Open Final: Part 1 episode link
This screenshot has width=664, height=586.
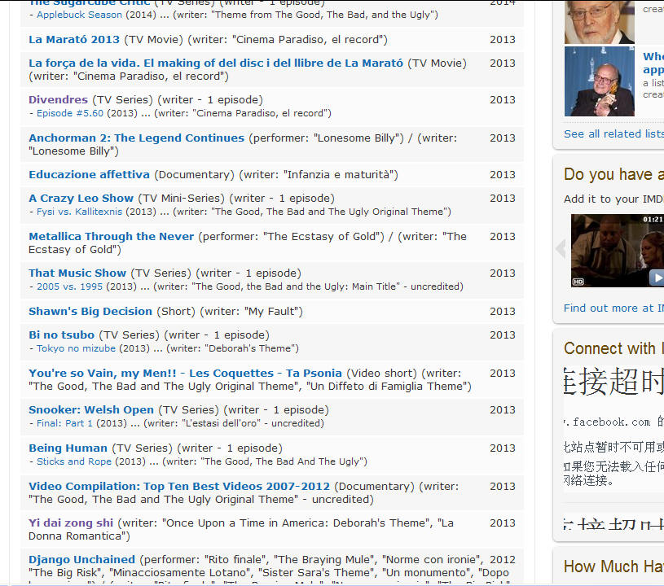click(64, 423)
